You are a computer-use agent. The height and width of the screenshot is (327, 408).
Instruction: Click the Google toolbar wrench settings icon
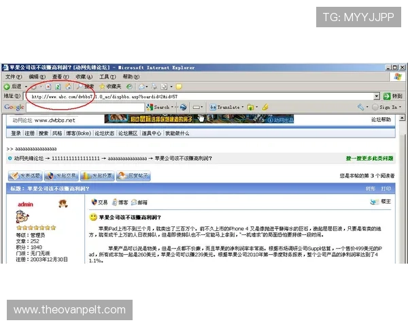point(360,107)
